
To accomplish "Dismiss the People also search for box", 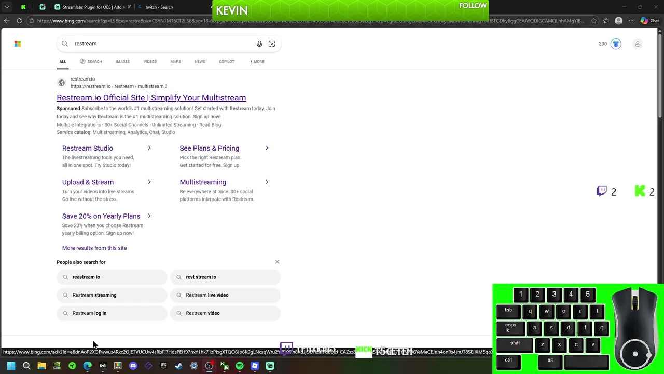I will pos(277,262).
